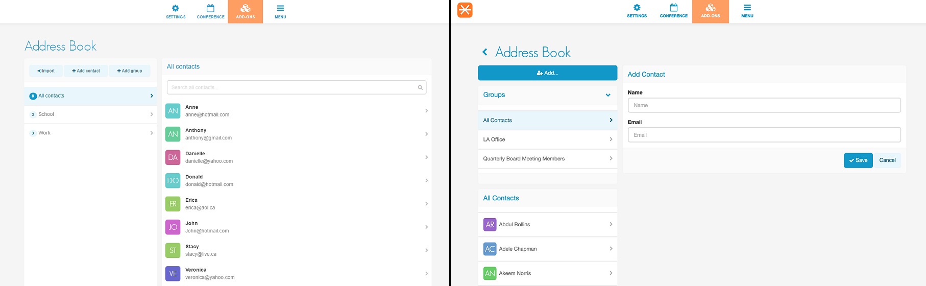Click Abdul Rollins AR avatar

point(490,224)
